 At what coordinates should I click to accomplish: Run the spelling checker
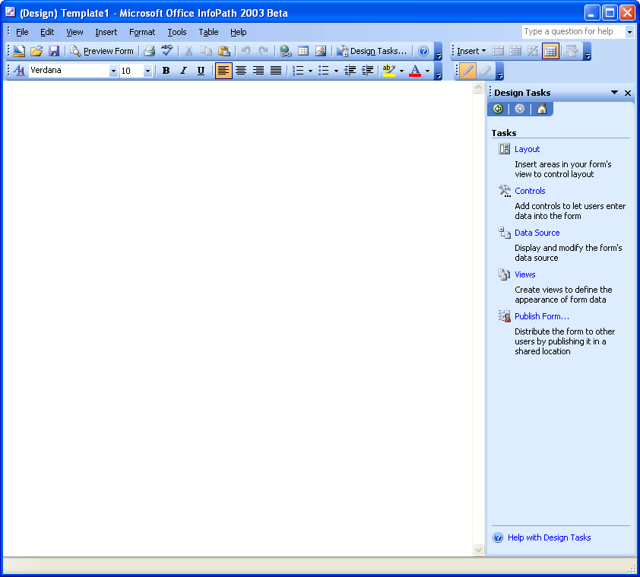point(166,51)
